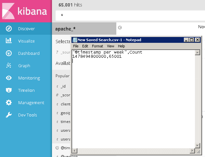This screenshot has height=157, width=205.
Task: Select the @timestamp clock field icon
Action: coord(57,148)
